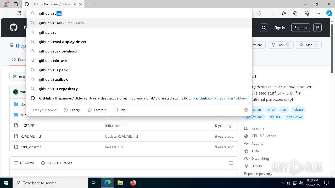Launch Copilot sidebar icon
335x188 pixels.
tap(329, 13)
